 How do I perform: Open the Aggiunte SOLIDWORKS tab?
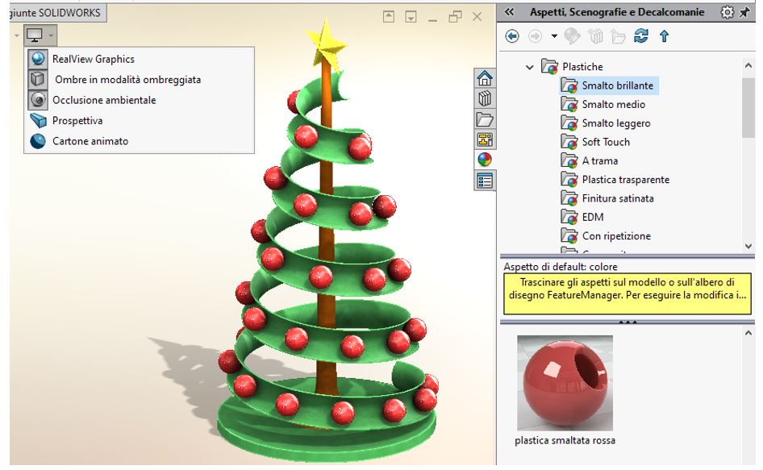pyautogui.click(x=57, y=13)
